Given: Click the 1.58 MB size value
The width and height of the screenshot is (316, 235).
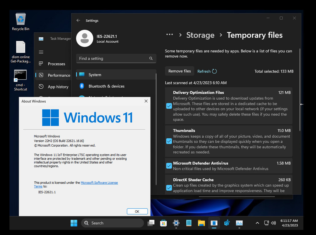Looking at the screenshot, I should (284, 163).
